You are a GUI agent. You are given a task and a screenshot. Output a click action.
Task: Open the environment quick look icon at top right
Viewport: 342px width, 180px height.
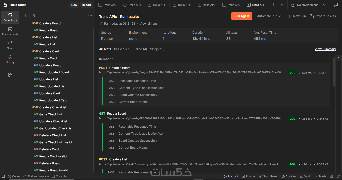(x=336, y=5)
